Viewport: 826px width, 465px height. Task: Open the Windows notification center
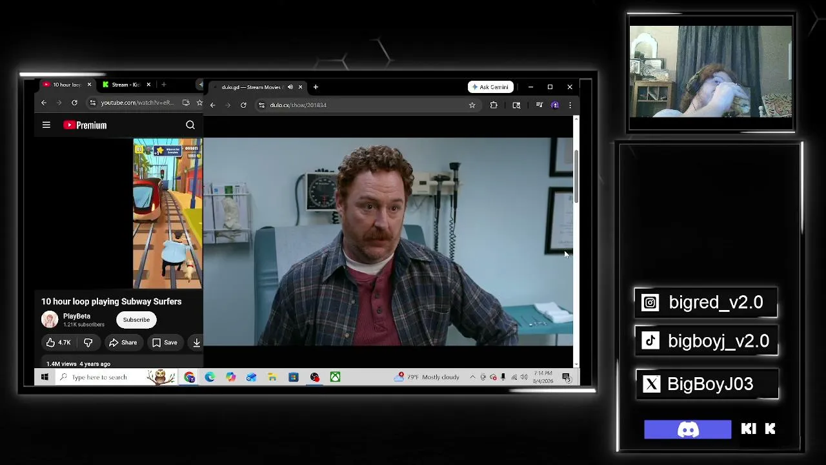[566, 377]
